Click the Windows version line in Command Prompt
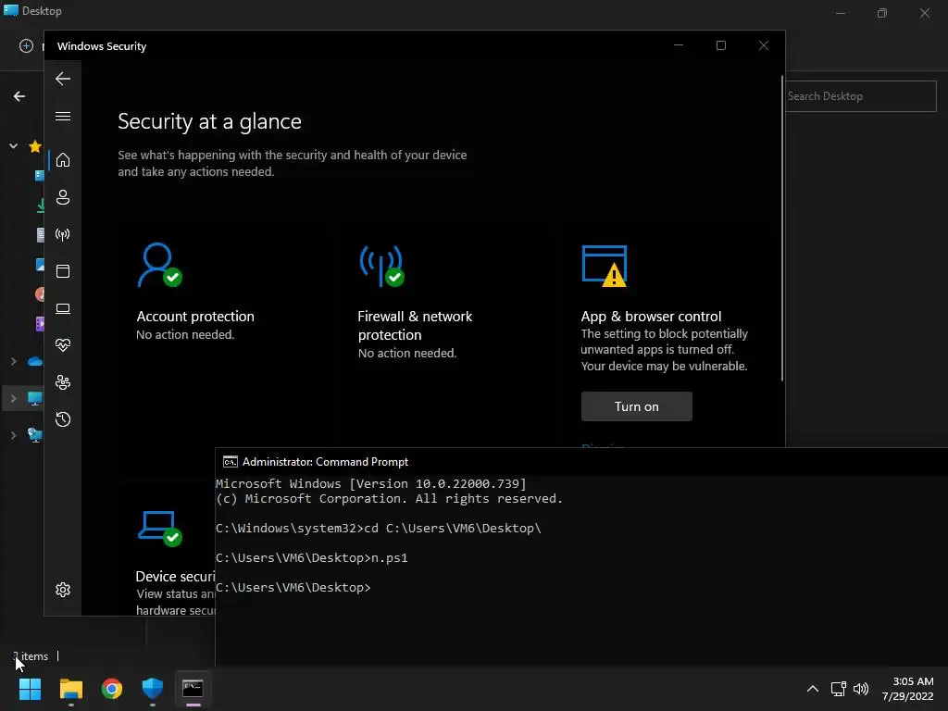Screen dimensions: 948x711 point(370,483)
